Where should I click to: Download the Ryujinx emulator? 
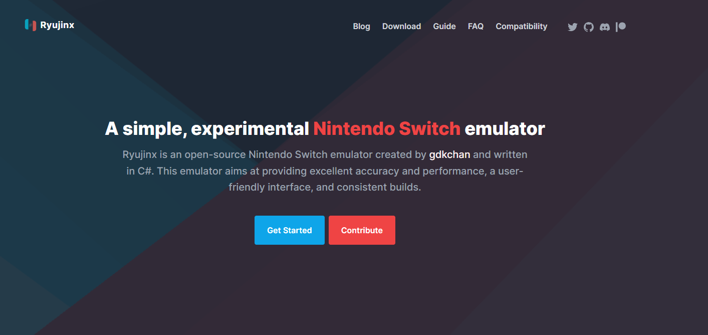click(x=401, y=26)
